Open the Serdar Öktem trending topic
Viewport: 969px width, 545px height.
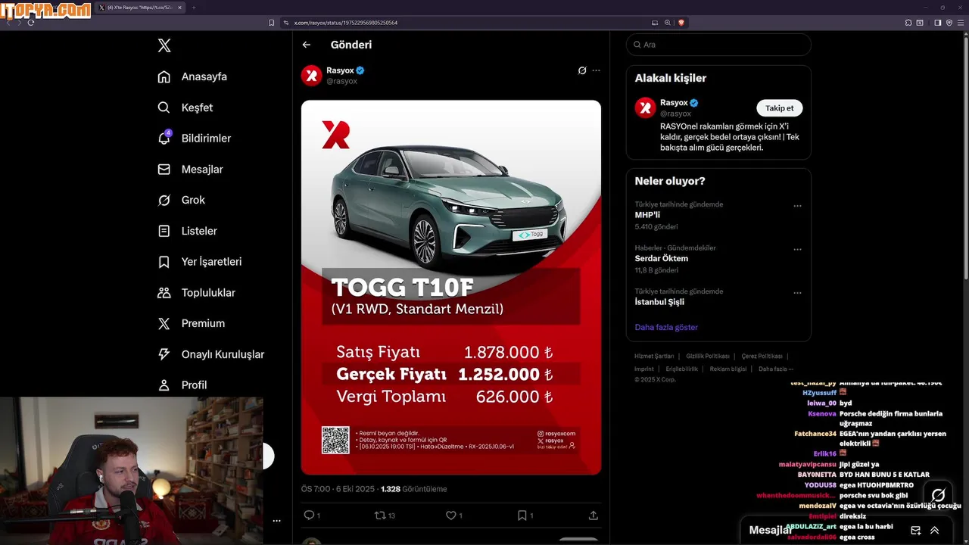662,259
